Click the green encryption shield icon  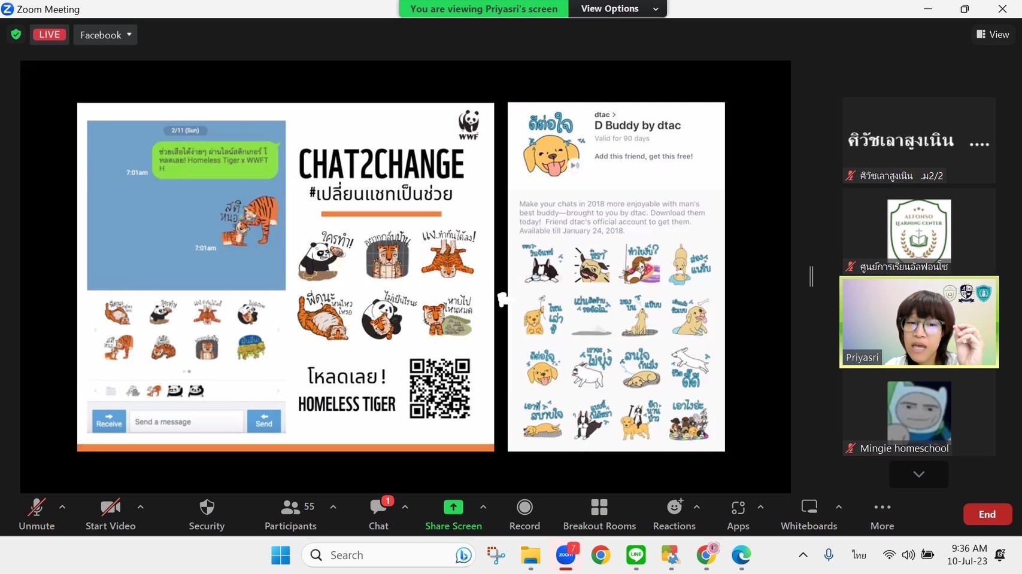16,35
